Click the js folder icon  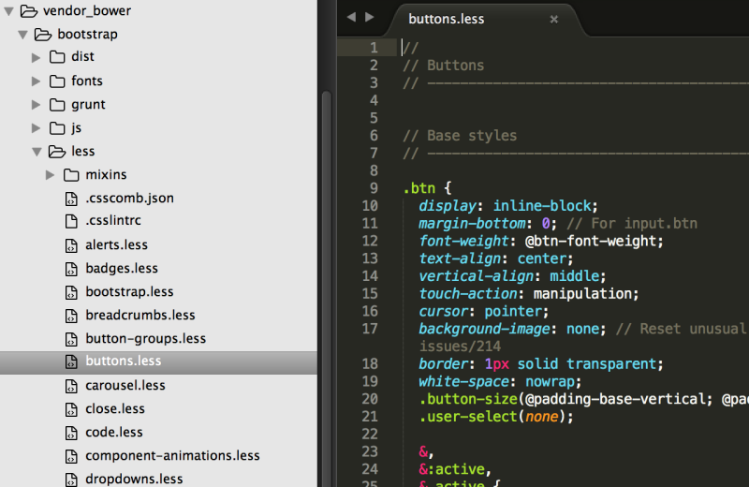pyautogui.click(x=57, y=128)
